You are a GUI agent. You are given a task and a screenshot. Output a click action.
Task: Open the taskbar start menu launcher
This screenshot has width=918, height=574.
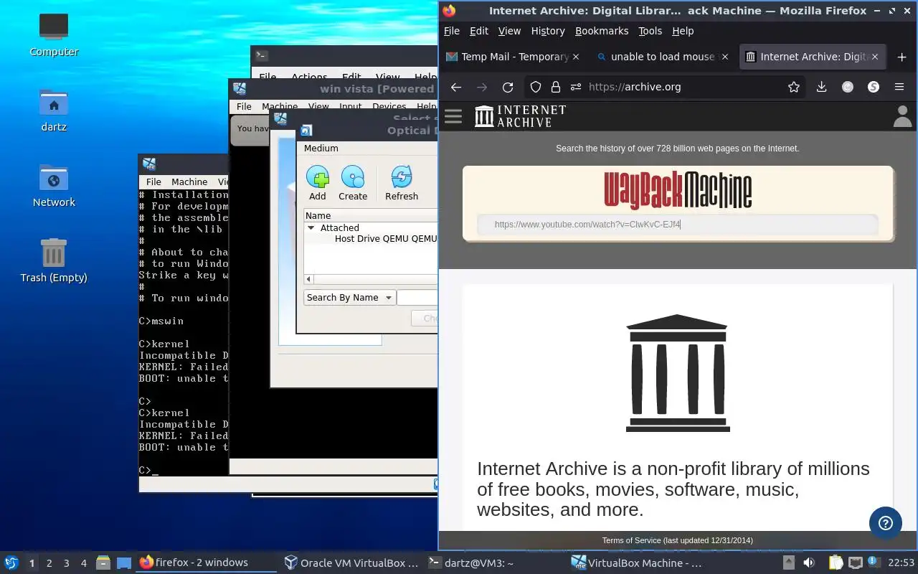tap(11, 563)
